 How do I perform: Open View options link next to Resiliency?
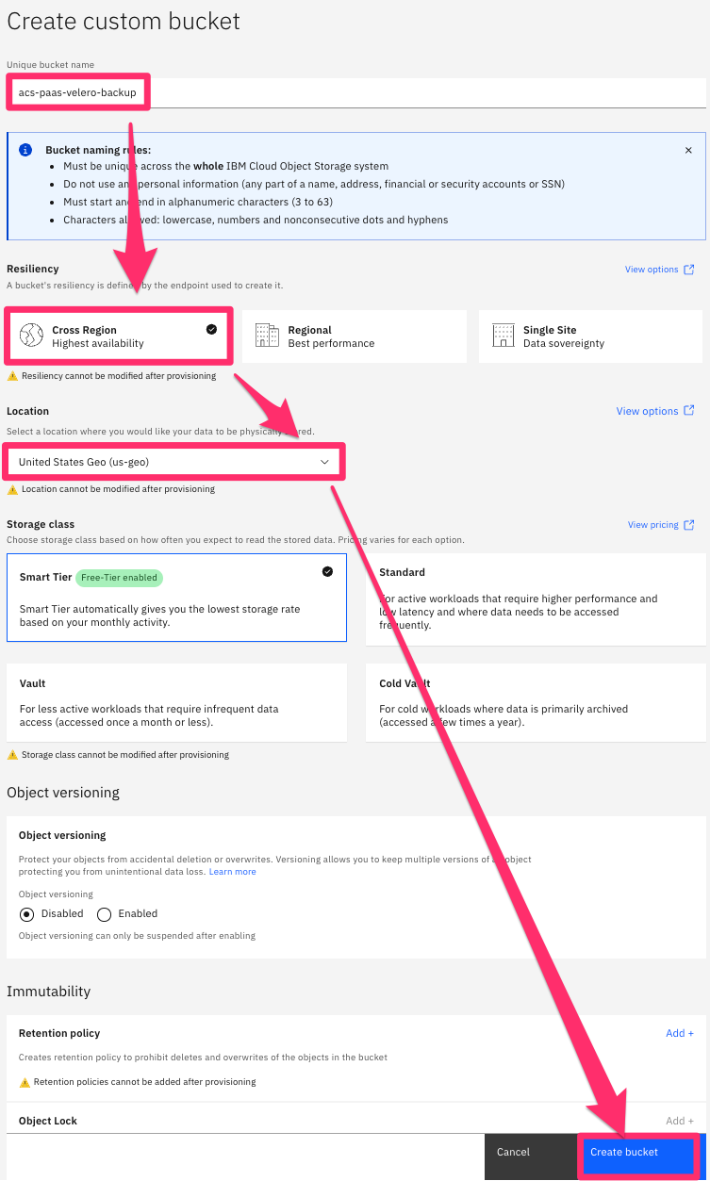(652, 270)
